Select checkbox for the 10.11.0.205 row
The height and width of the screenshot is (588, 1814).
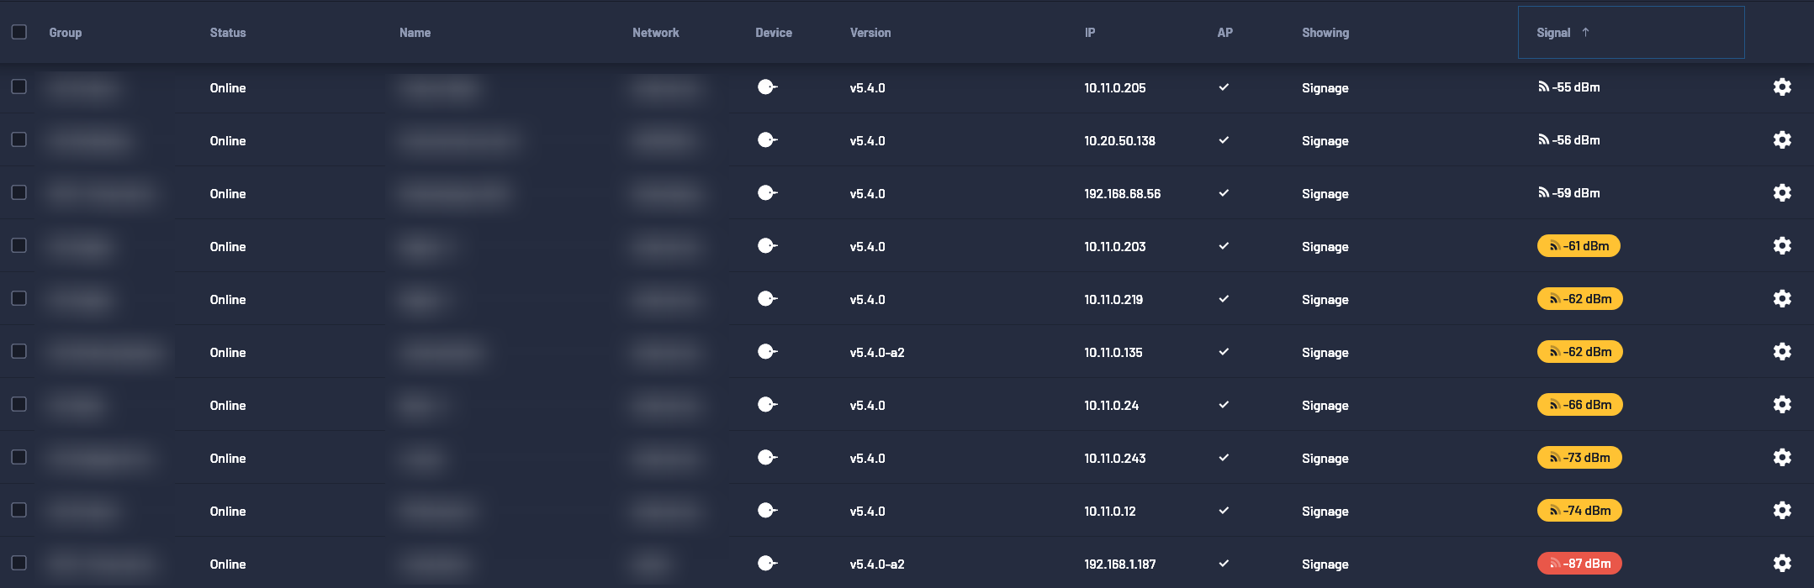point(19,87)
